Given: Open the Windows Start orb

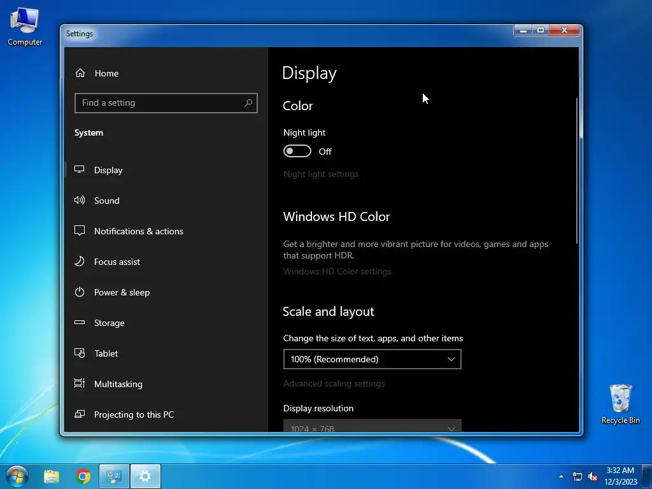Looking at the screenshot, I should tap(17, 476).
